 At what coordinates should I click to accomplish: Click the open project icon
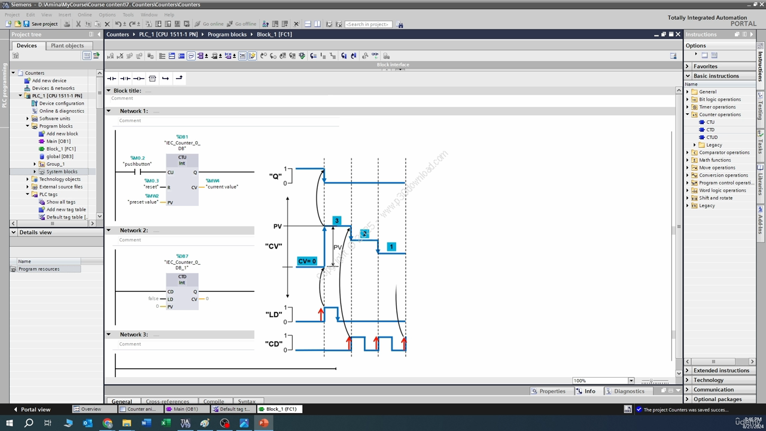coord(17,24)
